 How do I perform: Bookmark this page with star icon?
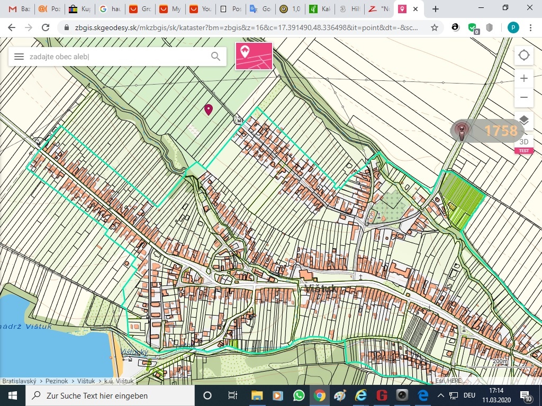435,27
